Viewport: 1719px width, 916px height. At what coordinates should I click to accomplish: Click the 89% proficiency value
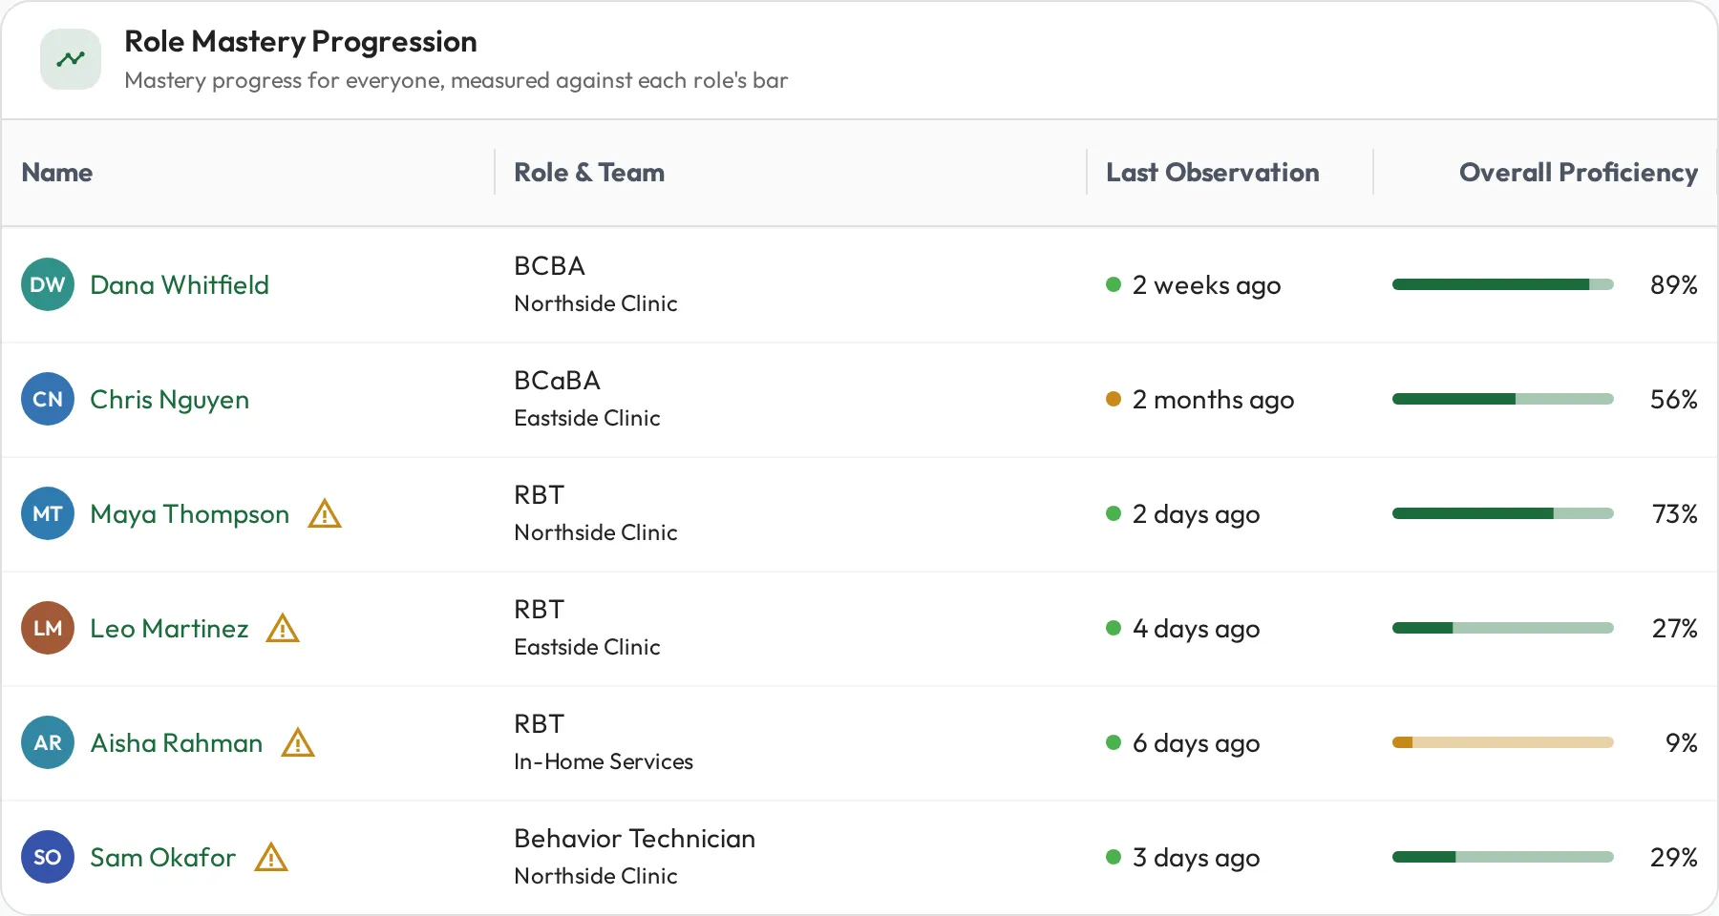(x=1674, y=284)
